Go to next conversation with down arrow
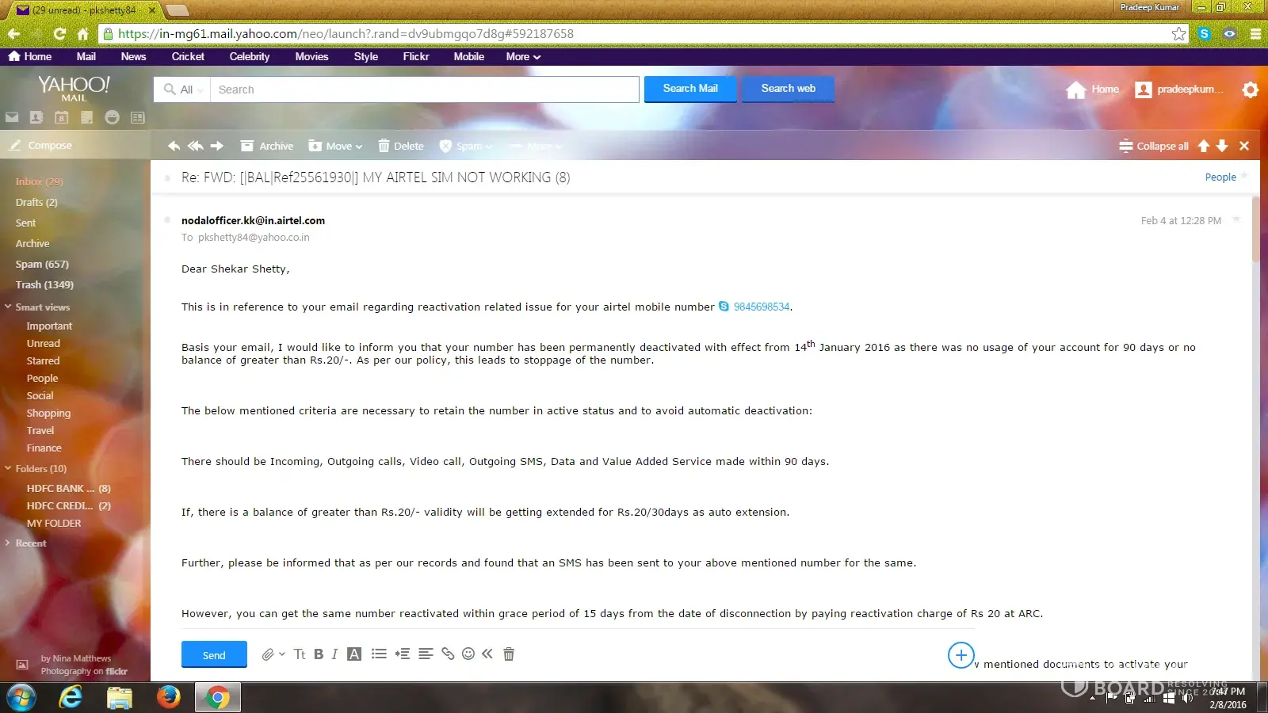1268x713 pixels. coord(1222,146)
